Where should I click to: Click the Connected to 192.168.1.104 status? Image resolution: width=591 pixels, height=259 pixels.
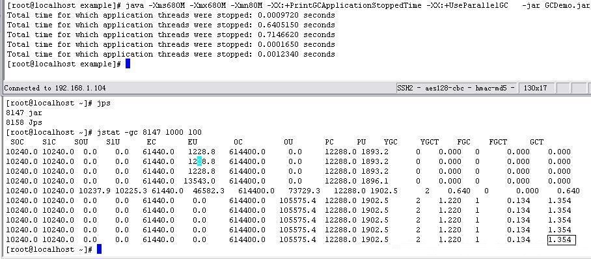pos(55,89)
